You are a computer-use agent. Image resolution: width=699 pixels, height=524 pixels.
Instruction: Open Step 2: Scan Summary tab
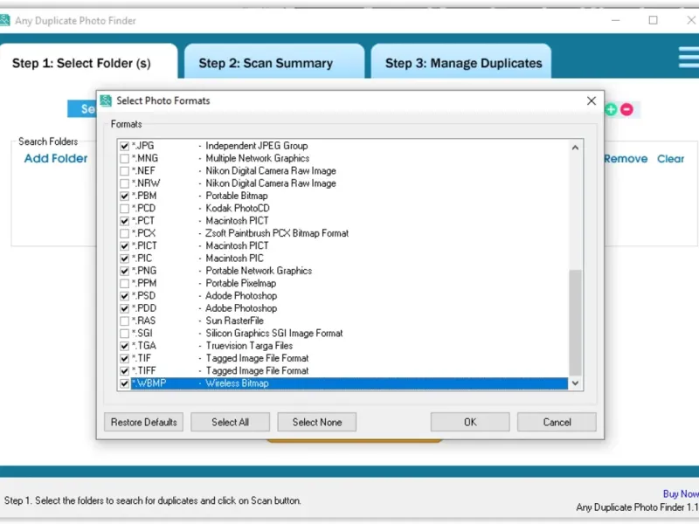tap(274, 63)
